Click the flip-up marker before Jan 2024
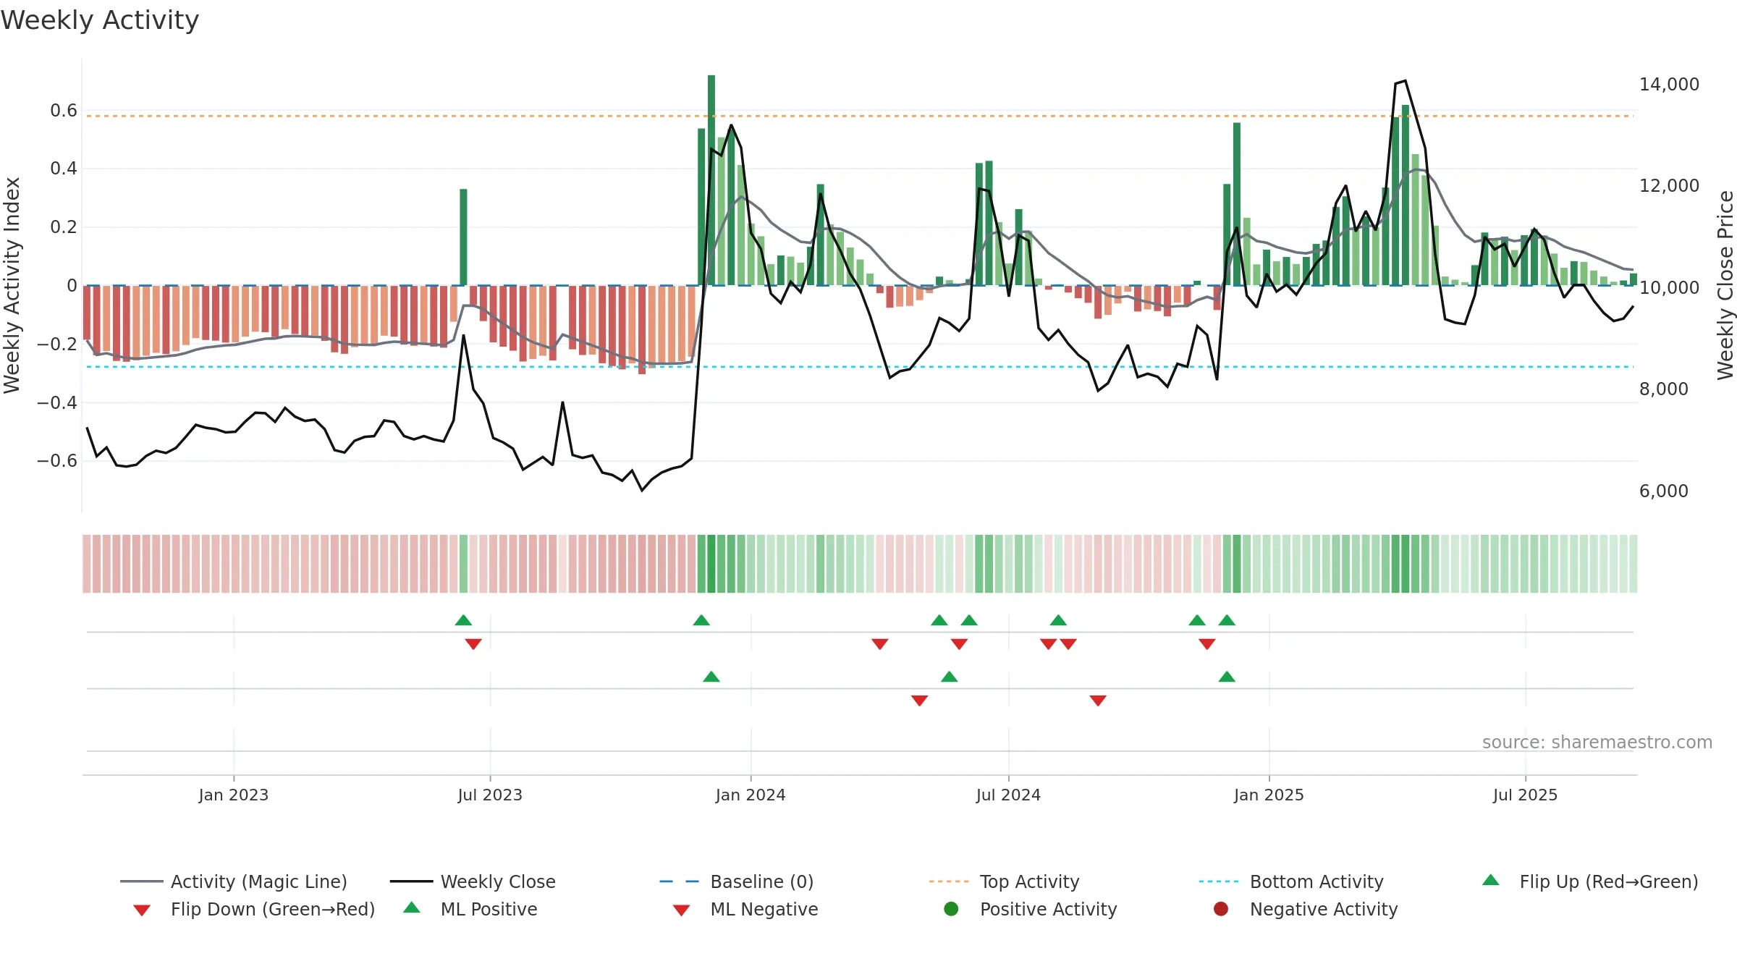This screenshot has height=977, width=1737. pos(701,620)
